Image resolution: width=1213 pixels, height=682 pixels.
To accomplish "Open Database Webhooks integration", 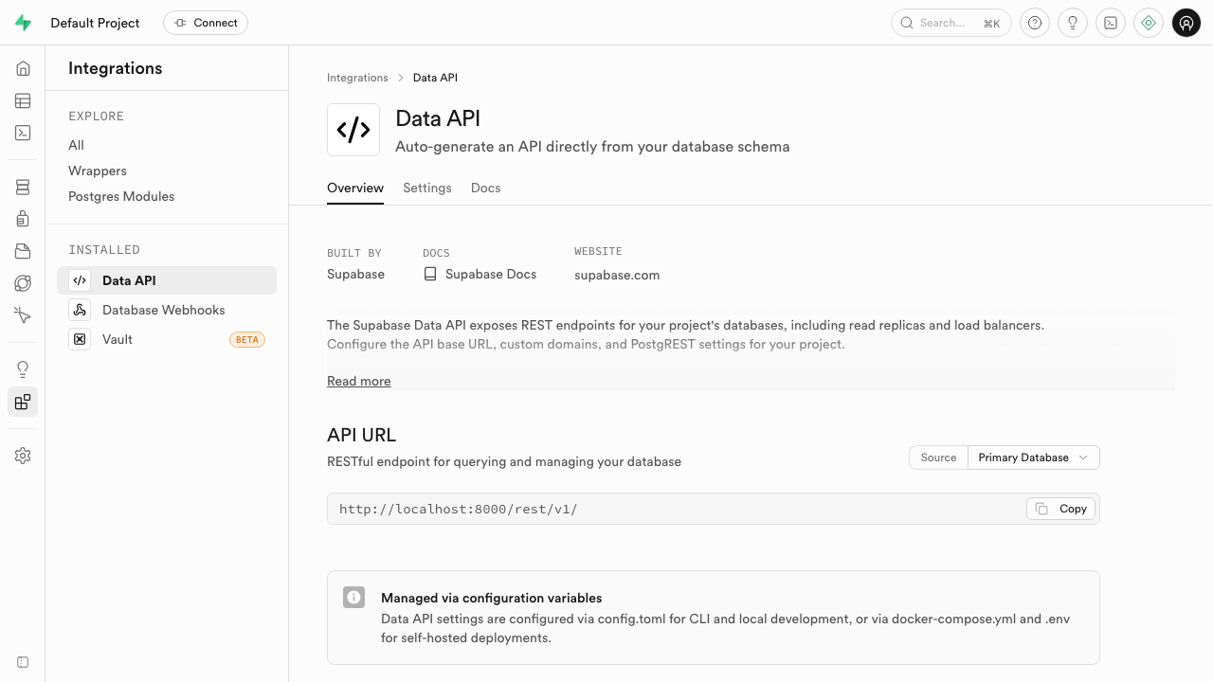I will [167, 310].
